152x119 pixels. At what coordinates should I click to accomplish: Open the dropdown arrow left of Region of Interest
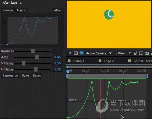pyautogui.click(x=70, y=53)
